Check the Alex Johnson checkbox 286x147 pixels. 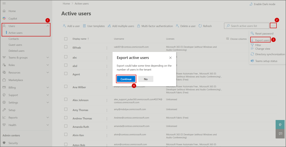[66, 99]
